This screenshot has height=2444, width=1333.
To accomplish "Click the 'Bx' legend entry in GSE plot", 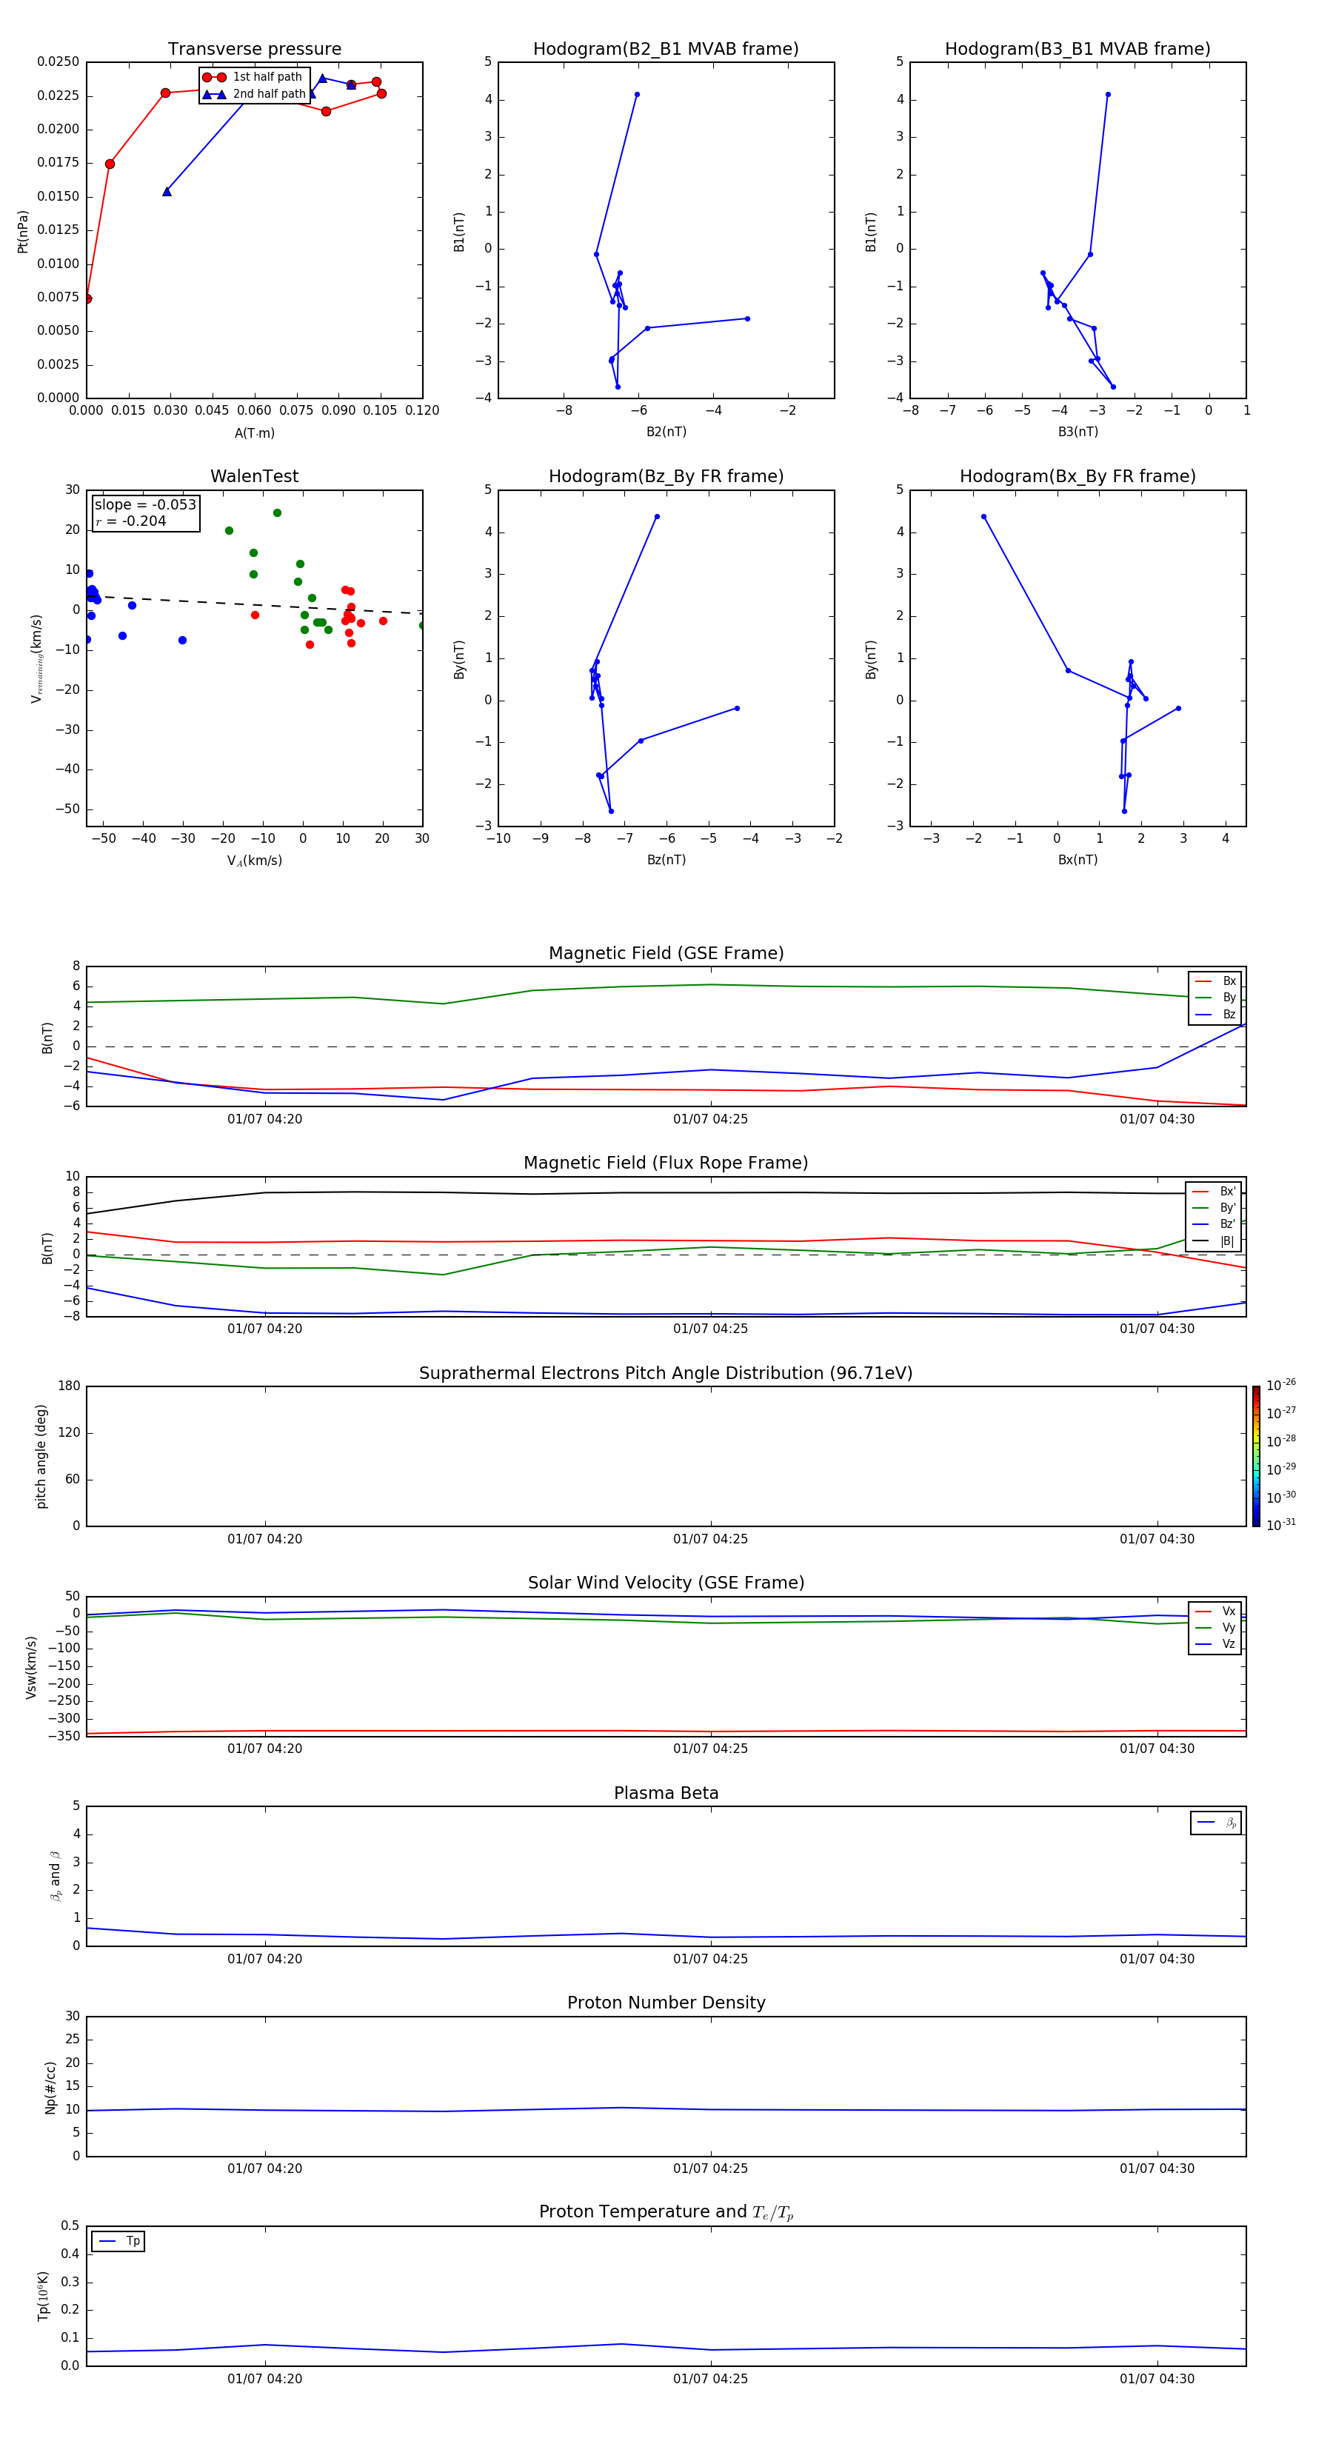I will click(x=1215, y=981).
